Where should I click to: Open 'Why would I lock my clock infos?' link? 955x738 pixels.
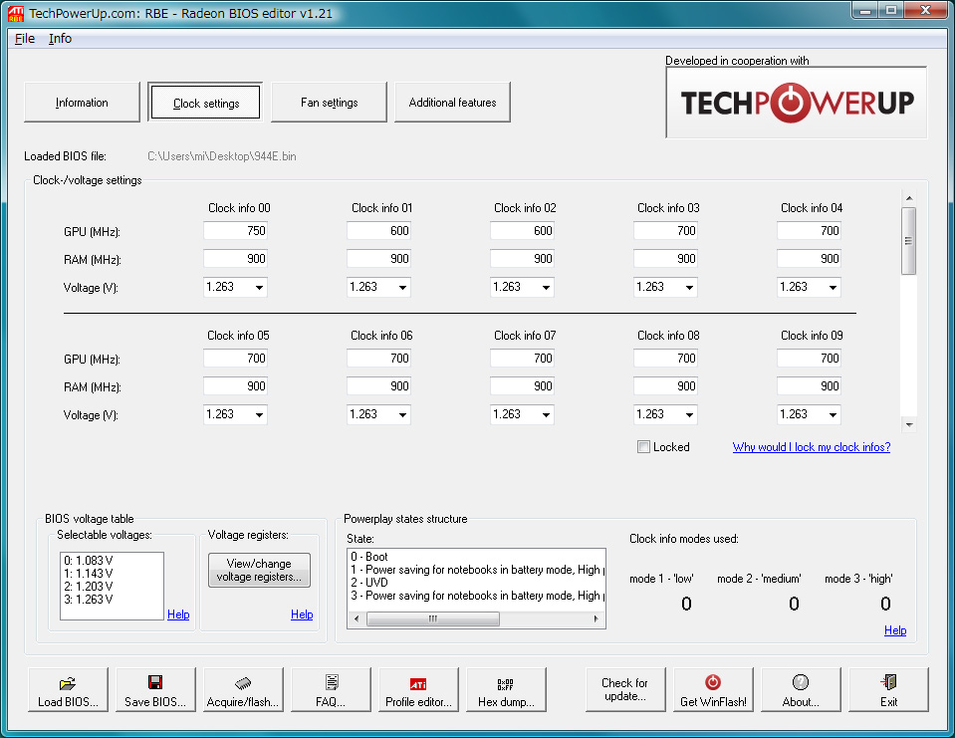pos(812,447)
